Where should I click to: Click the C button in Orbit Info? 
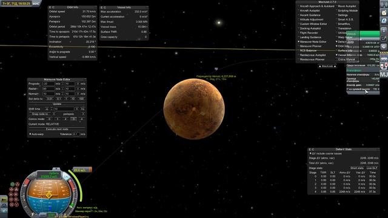53,7
